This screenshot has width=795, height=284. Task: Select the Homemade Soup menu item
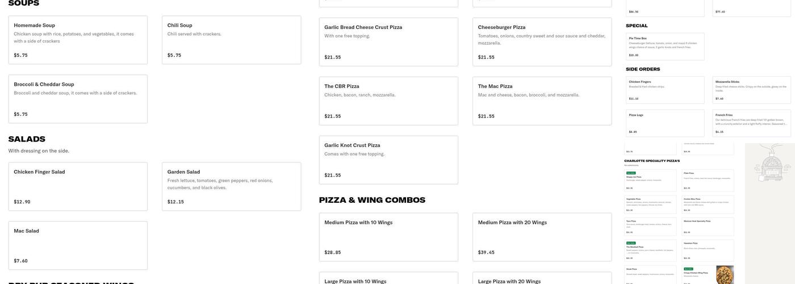click(78, 40)
